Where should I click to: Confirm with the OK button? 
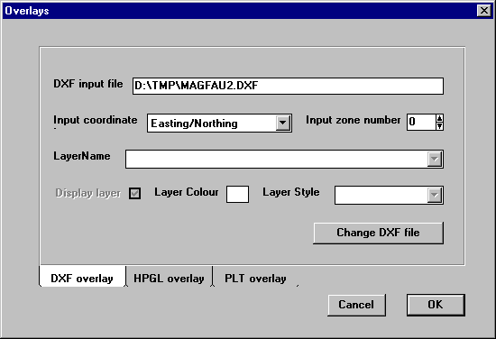pos(436,305)
